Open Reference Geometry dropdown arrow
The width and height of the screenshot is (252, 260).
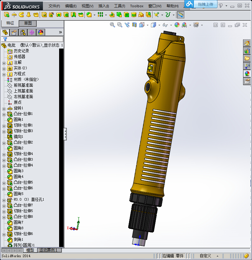point(162,15)
